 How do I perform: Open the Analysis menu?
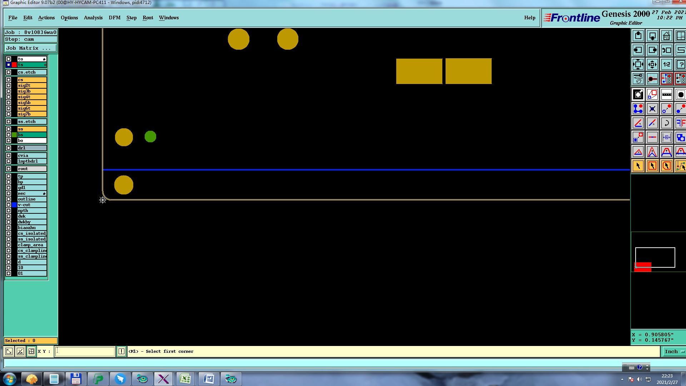(x=93, y=18)
